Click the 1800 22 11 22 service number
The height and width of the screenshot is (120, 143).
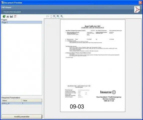[x=109, y=101]
